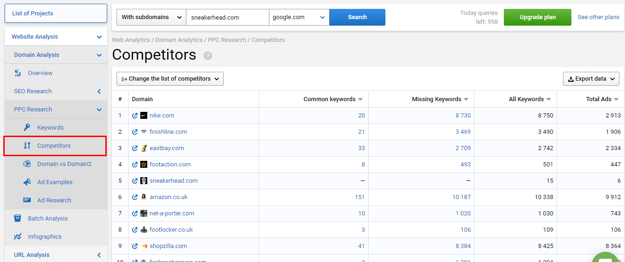Open the Overview sidebar icon
This screenshot has width=625, height=262.
[18, 73]
